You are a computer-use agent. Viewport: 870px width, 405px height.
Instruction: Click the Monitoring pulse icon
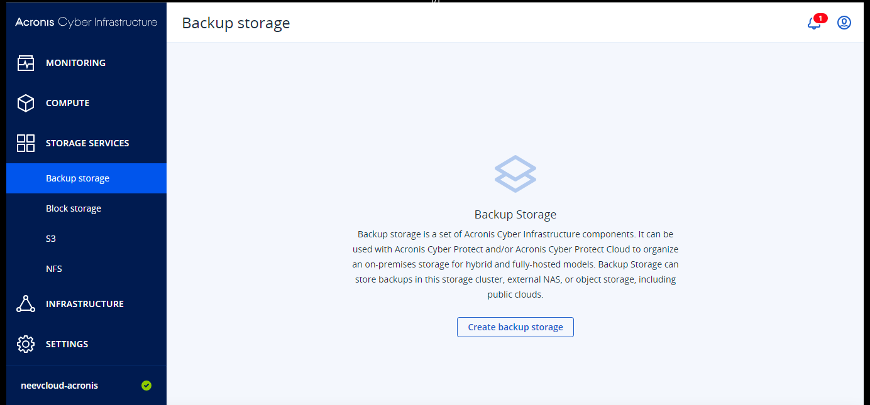click(26, 63)
